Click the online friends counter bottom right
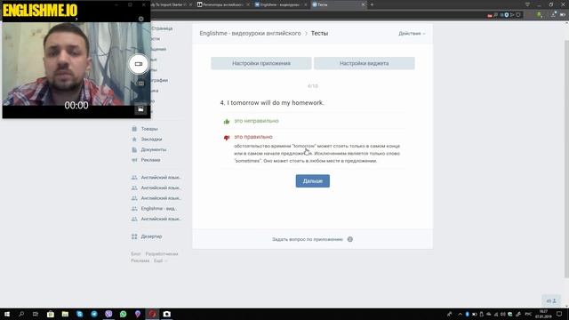 click(551, 300)
